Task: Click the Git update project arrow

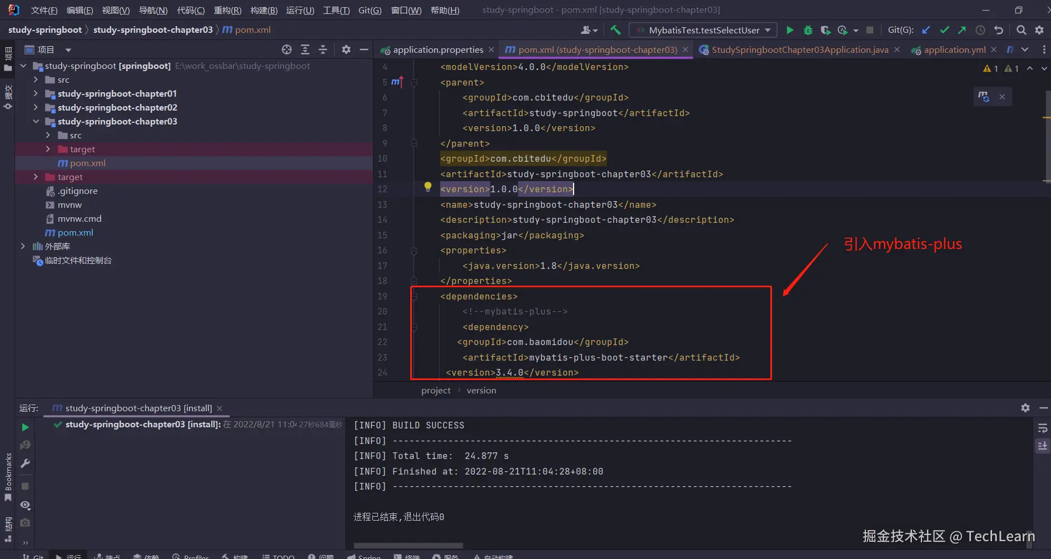Action: pyautogui.click(x=926, y=30)
